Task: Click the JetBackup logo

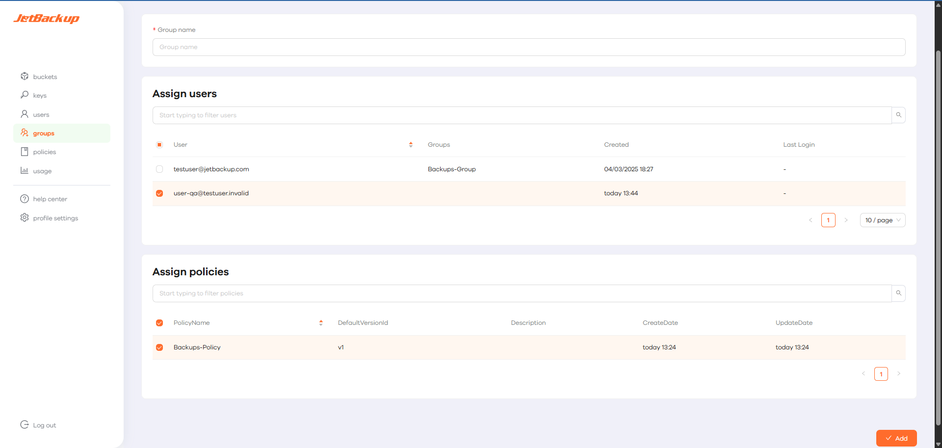Action: pos(46,18)
